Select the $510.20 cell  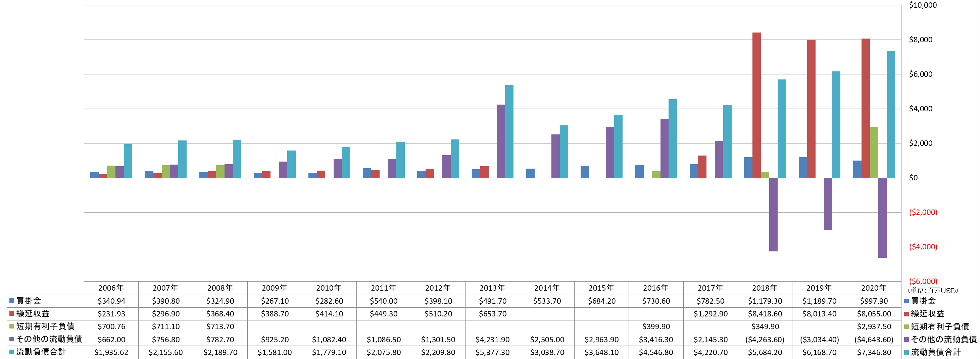[438, 314]
